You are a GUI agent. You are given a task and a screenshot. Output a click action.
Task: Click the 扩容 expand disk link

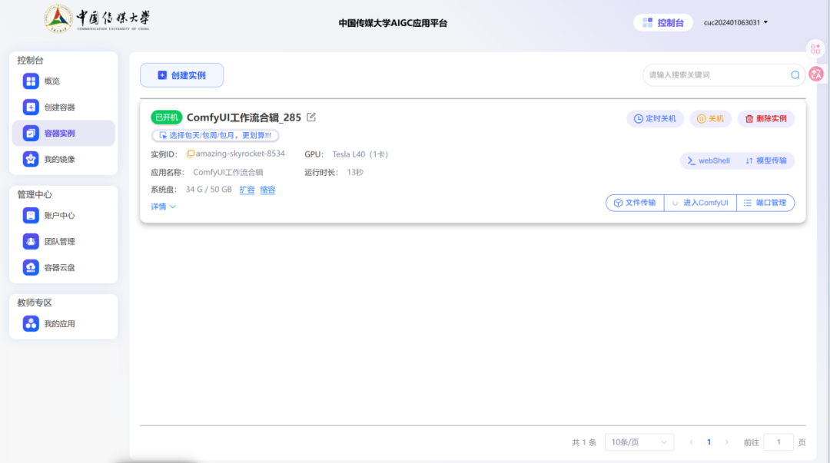tap(247, 190)
